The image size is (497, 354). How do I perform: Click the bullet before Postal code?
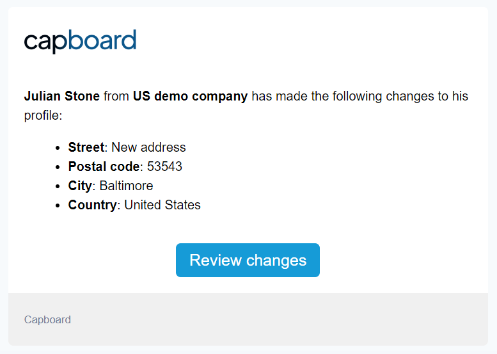(x=58, y=167)
